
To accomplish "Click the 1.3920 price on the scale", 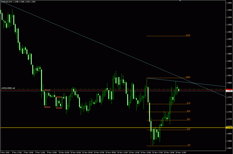I will click(x=229, y=25).
